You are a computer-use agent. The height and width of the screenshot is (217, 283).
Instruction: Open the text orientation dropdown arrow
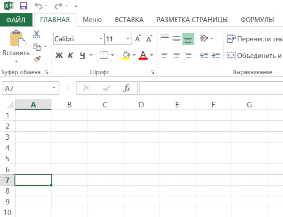[211, 38]
